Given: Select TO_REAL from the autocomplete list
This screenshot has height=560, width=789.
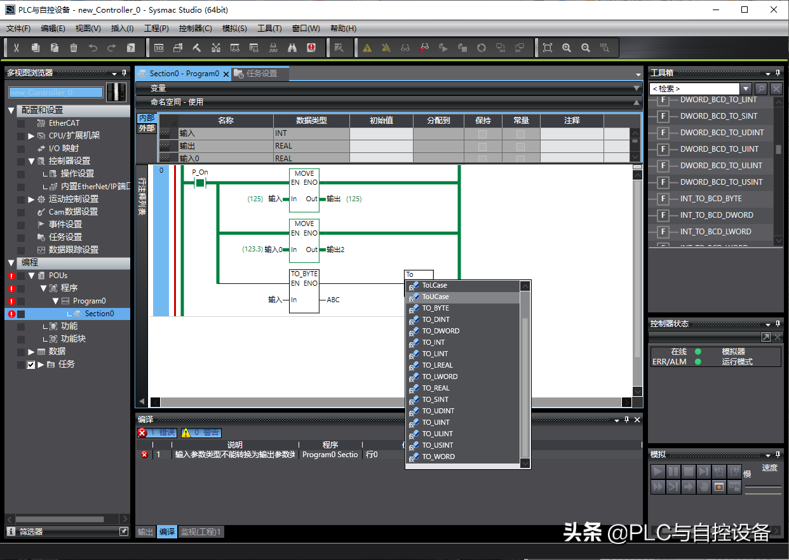Looking at the screenshot, I should click(x=436, y=388).
